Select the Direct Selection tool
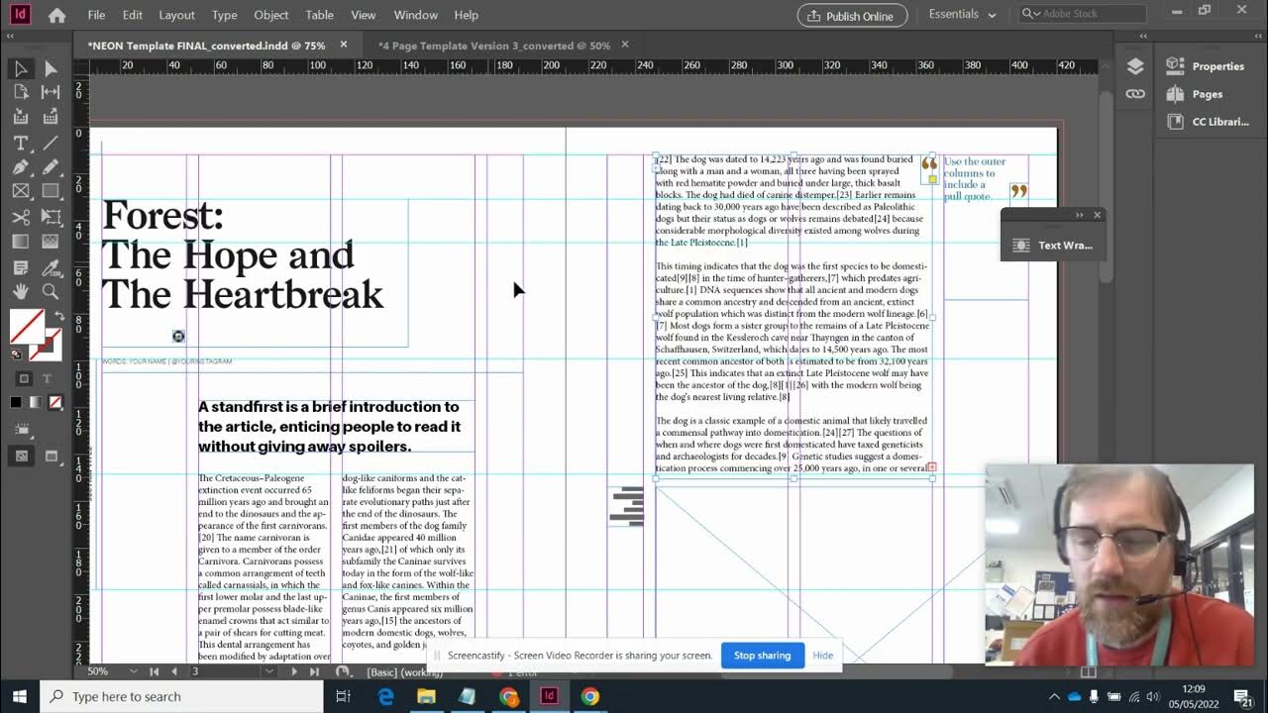Screen dimensions: 1268x713 coord(51,68)
